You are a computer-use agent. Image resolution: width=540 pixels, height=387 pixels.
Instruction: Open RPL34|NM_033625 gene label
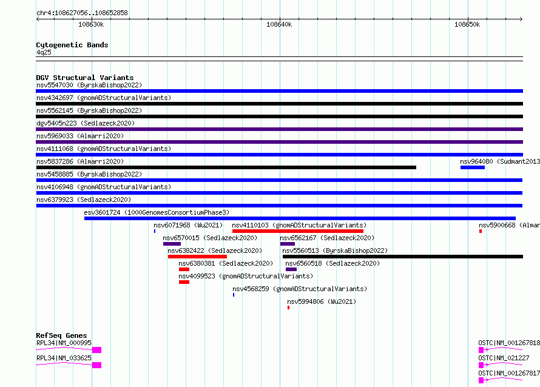tap(64, 358)
